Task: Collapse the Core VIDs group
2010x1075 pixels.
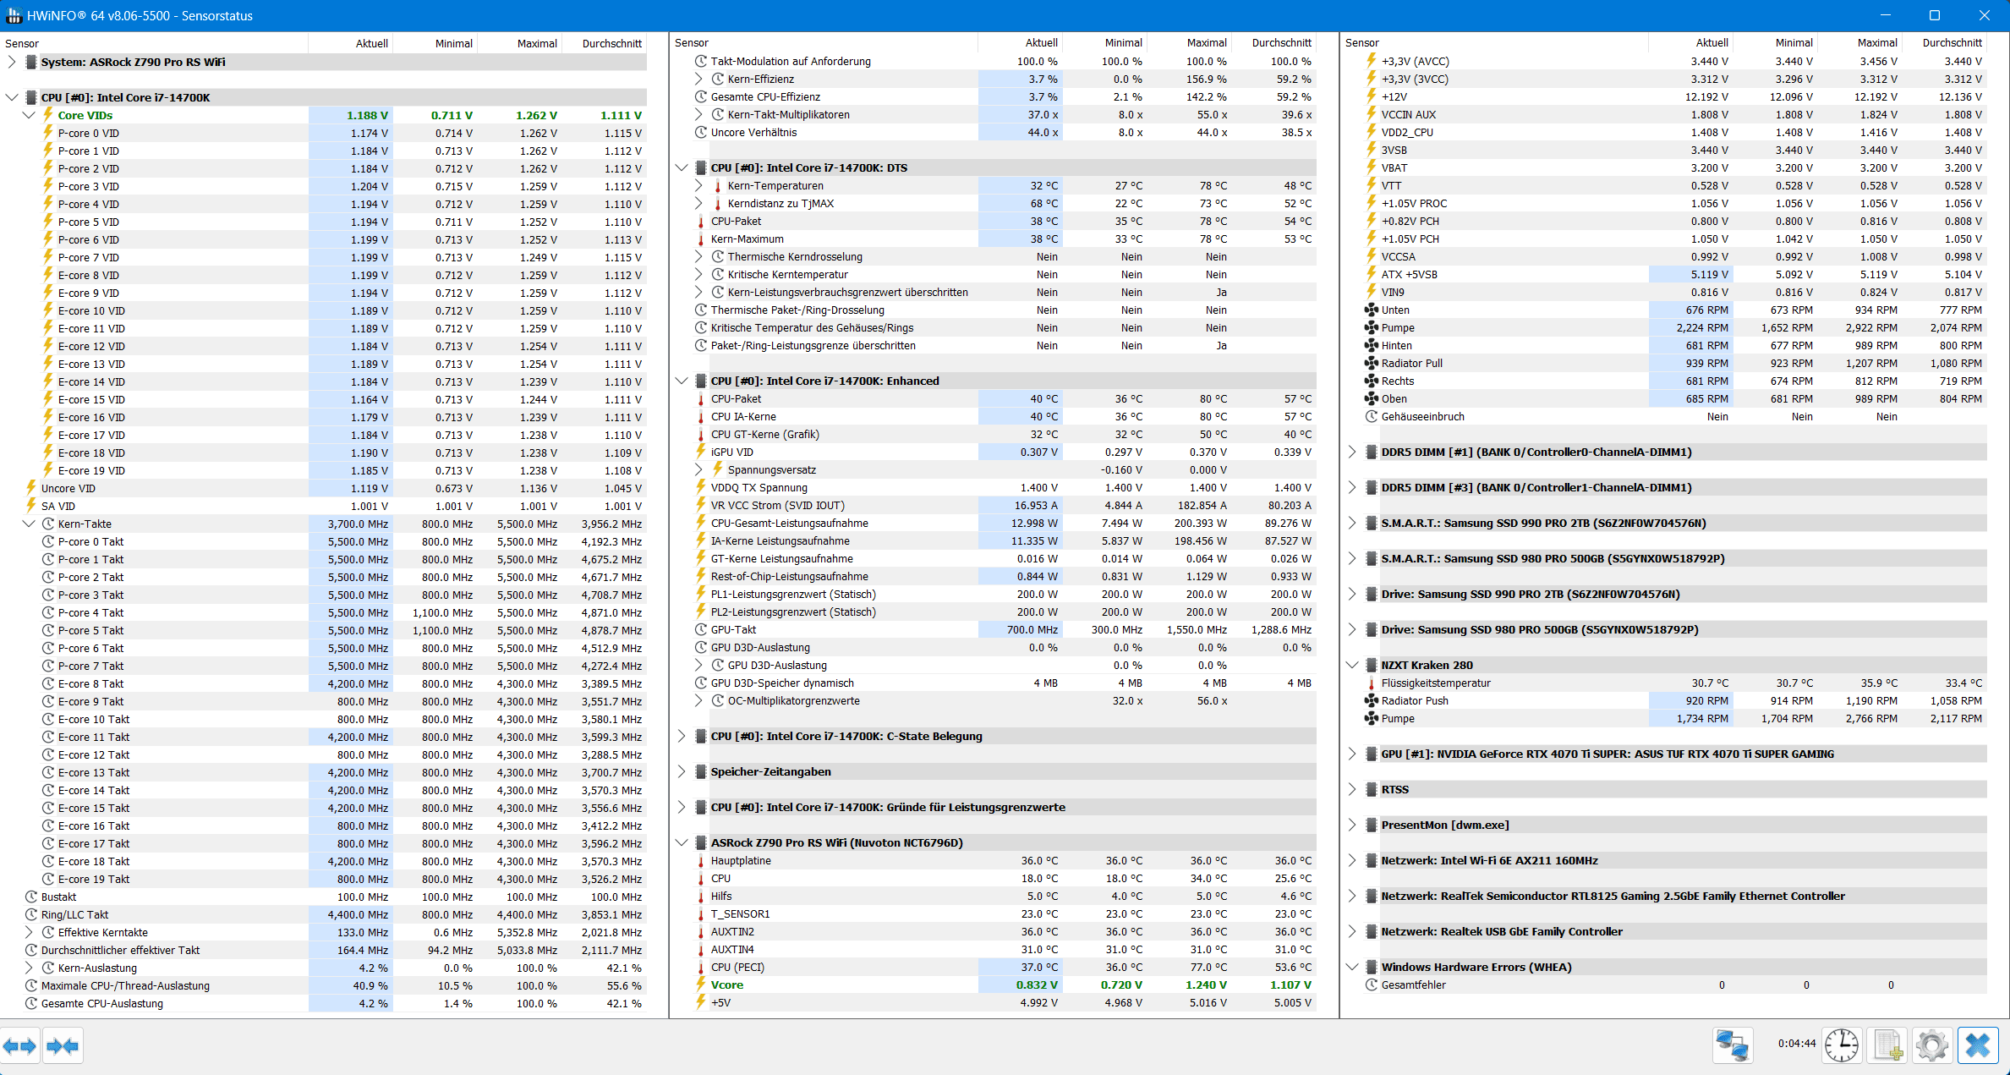Action: (29, 115)
